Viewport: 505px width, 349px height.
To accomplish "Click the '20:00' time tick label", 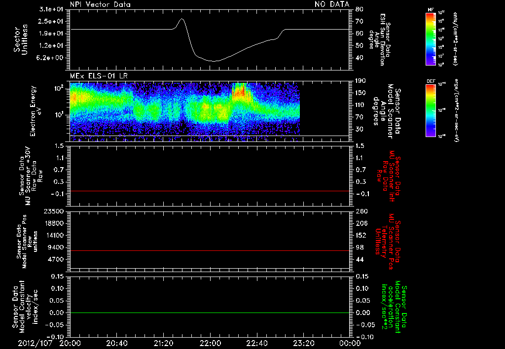I will pyautogui.click(x=70, y=343).
